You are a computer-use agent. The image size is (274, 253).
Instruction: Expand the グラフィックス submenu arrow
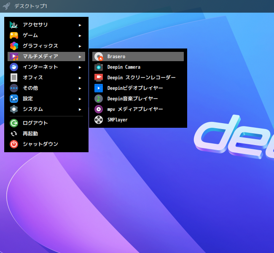80,46
